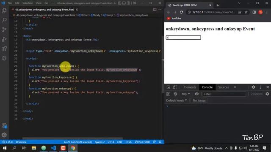This screenshot has height=152, width=271.
Task: Open the Source Control view
Action: (4, 30)
